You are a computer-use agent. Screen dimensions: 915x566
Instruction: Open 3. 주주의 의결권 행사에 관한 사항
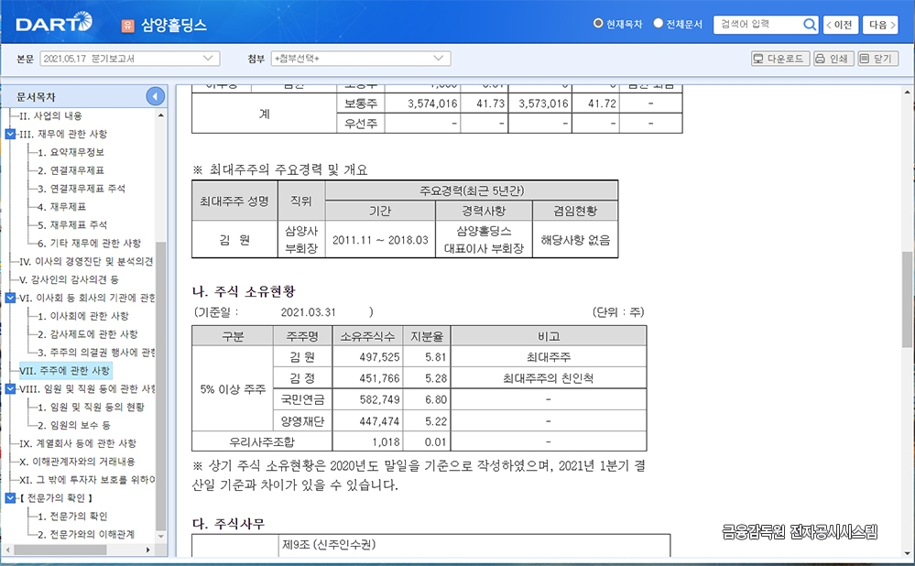coord(96,352)
